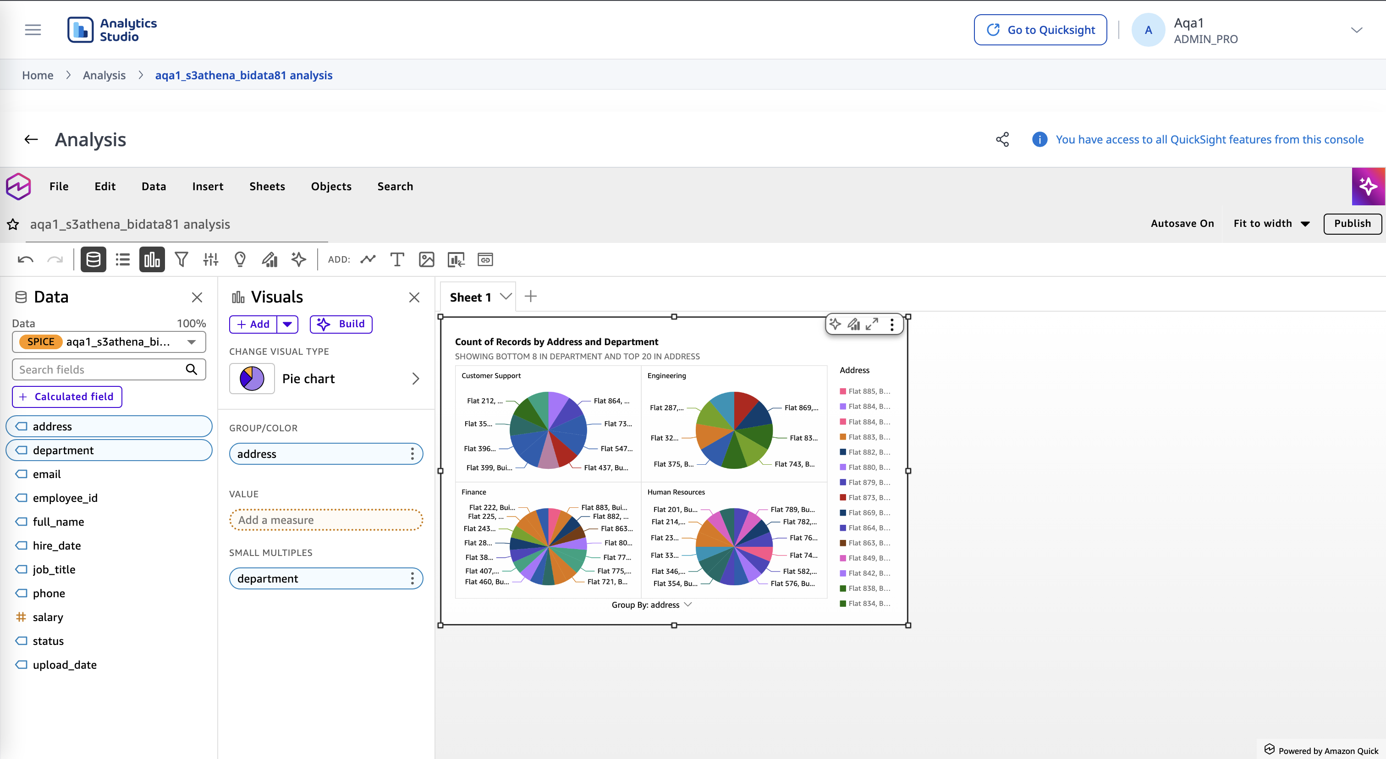The image size is (1386, 759).
Task: Click the share icon
Action: pyautogui.click(x=1002, y=140)
